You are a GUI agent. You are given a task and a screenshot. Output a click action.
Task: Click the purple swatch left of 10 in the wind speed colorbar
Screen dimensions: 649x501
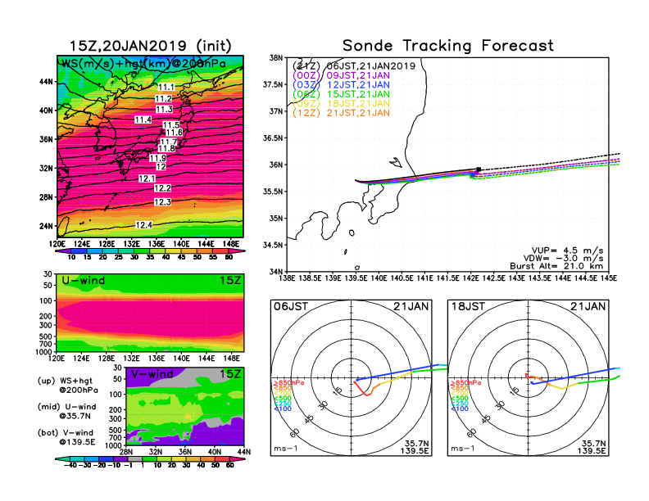pyautogui.click(x=63, y=251)
